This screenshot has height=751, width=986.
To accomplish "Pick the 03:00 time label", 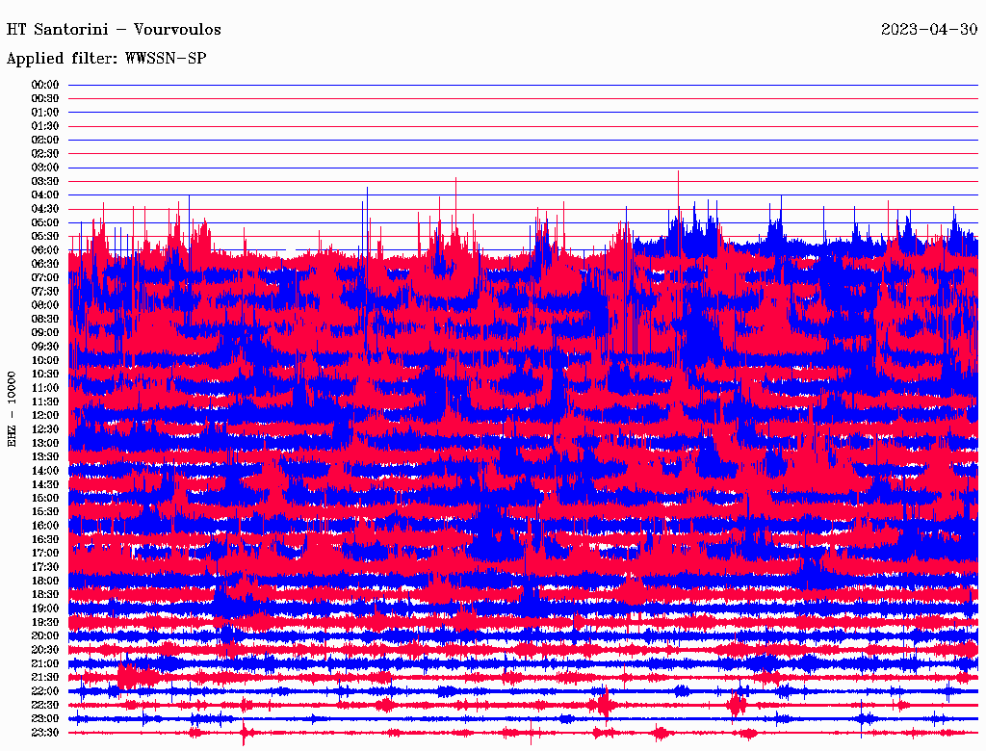I will click(x=45, y=168).
